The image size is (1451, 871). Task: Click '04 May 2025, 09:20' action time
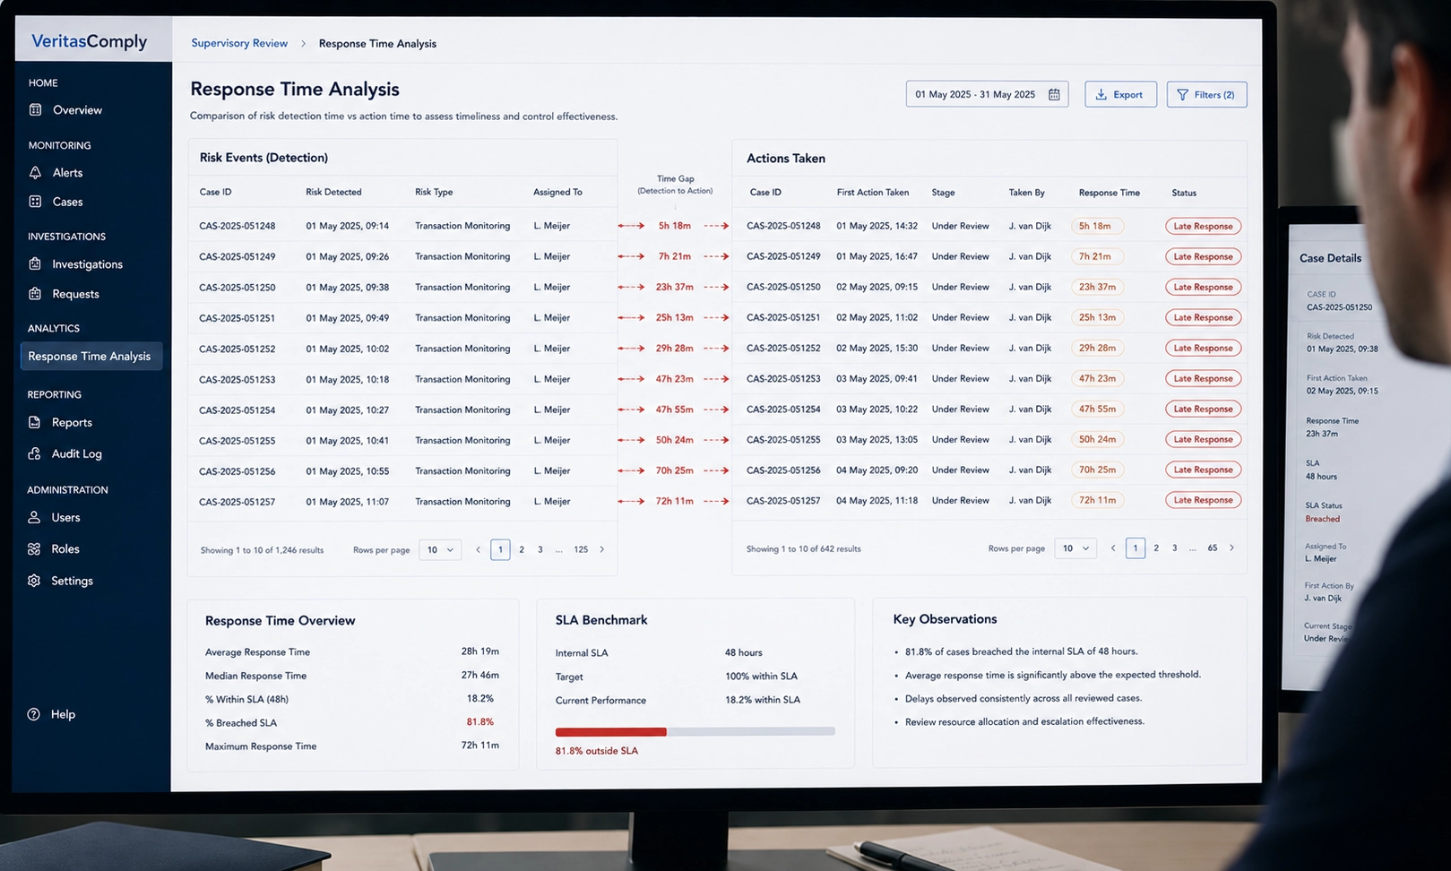(877, 470)
